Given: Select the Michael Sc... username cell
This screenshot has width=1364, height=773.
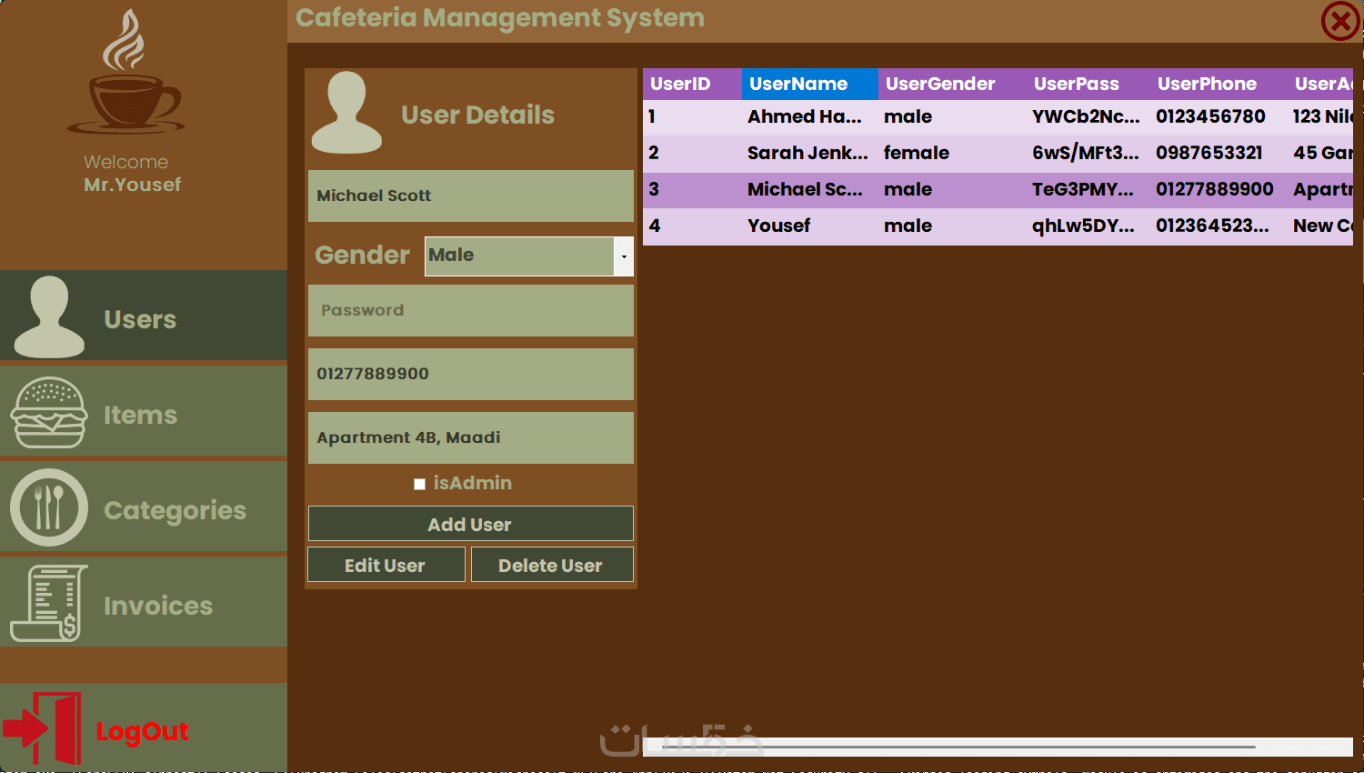Looking at the screenshot, I should pyautogui.click(x=810, y=189).
